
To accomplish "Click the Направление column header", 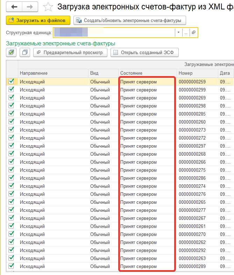I will (52, 73).
